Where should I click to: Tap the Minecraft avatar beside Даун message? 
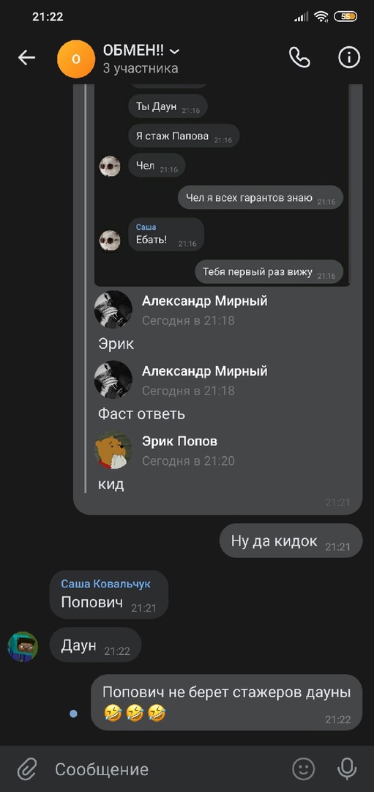tap(23, 647)
